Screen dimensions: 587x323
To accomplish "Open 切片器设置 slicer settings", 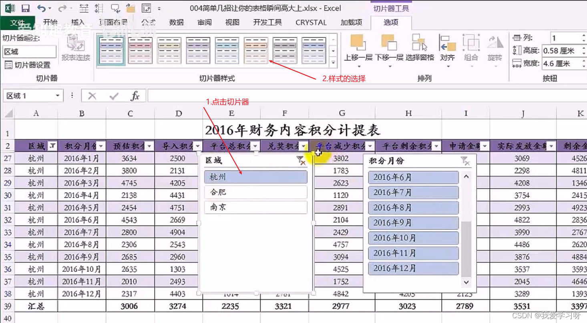I will click(x=28, y=65).
